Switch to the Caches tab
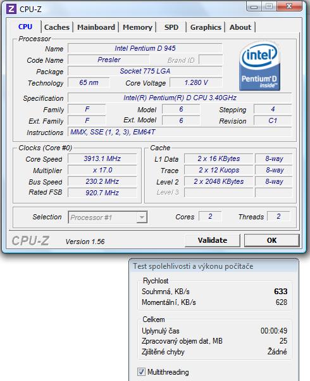The height and width of the screenshot is (381, 310). coord(57,27)
